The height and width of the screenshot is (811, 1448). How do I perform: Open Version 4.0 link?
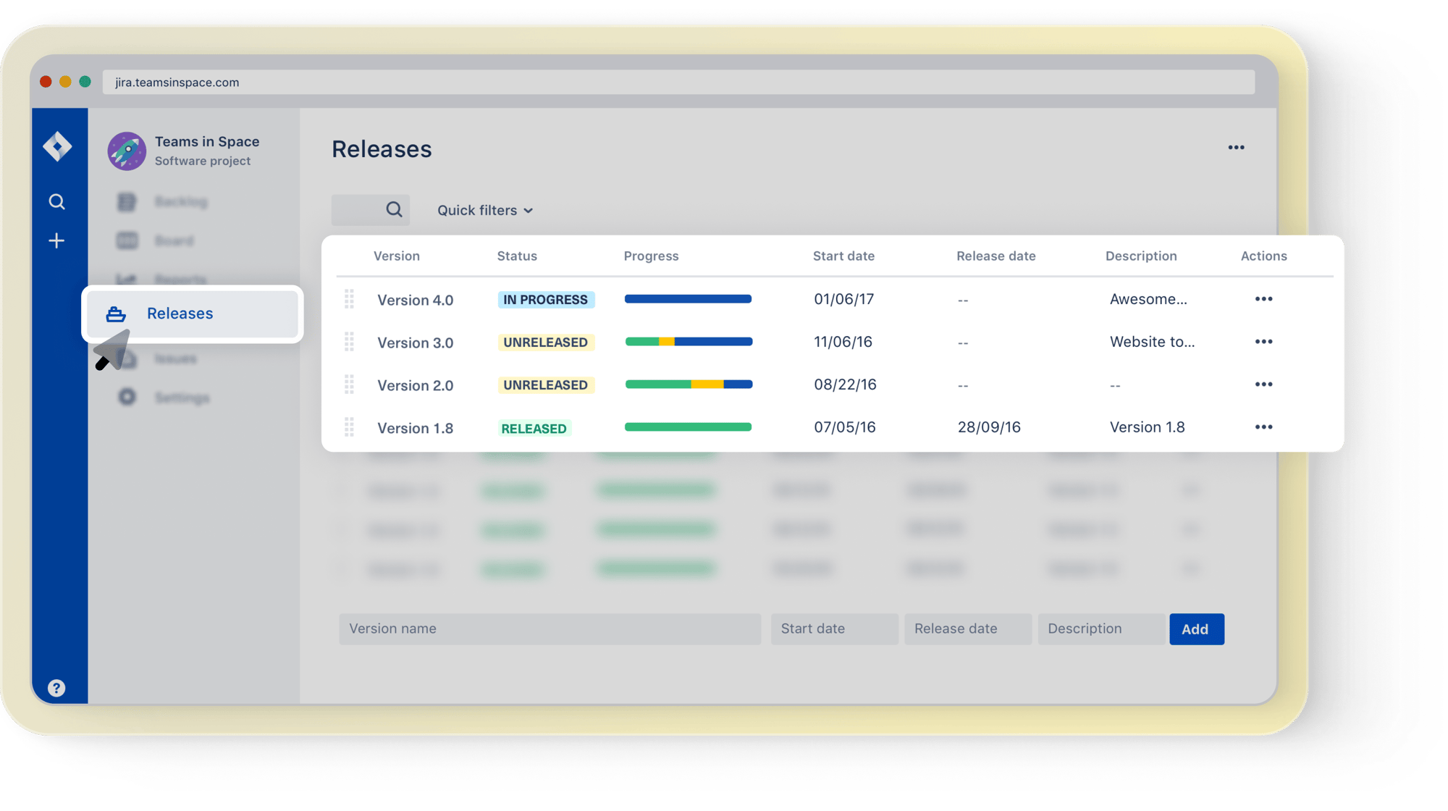click(x=415, y=300)
